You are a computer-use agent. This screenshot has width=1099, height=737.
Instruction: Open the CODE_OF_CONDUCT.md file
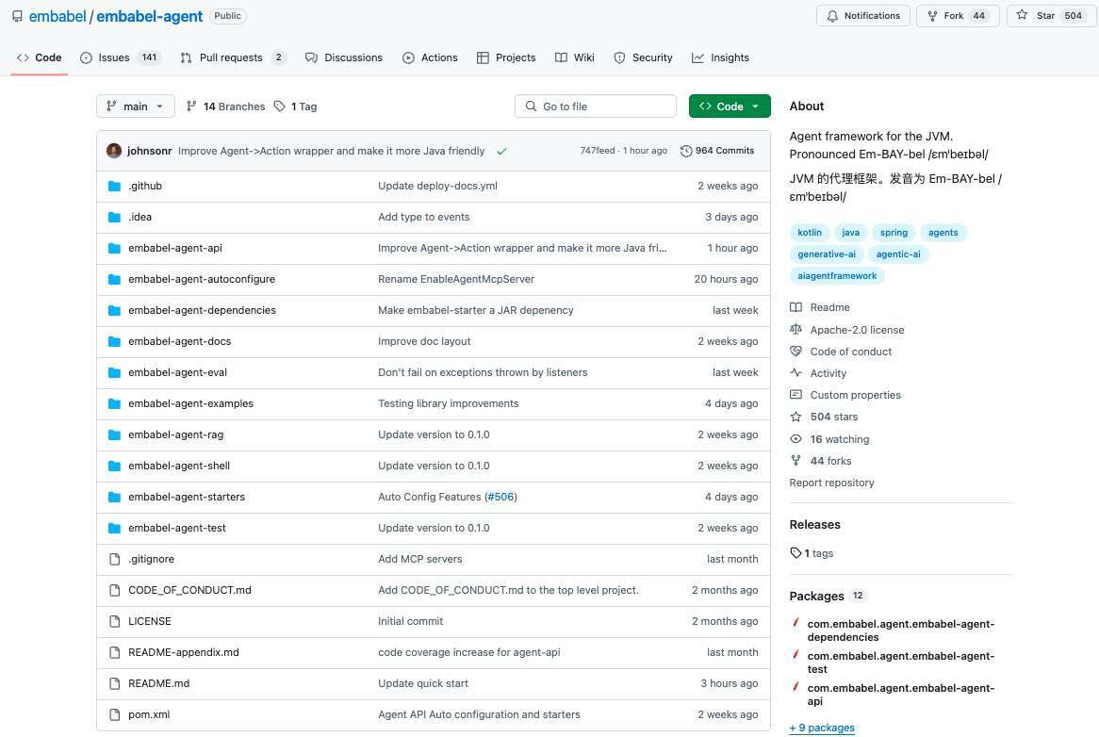190,591
